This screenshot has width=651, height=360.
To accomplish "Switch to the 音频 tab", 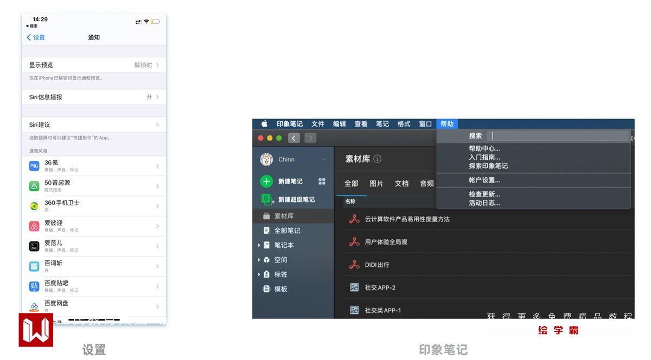I will point(427,184).
